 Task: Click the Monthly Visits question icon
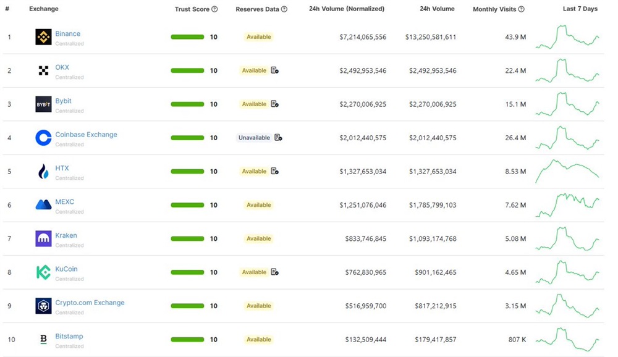point(522,9)
